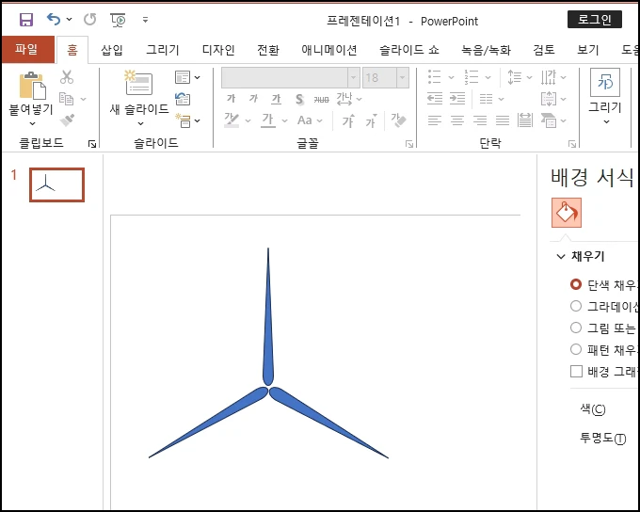Switch to the 애니메이션 tab
The image size is (640, 512).
[329, 50]
